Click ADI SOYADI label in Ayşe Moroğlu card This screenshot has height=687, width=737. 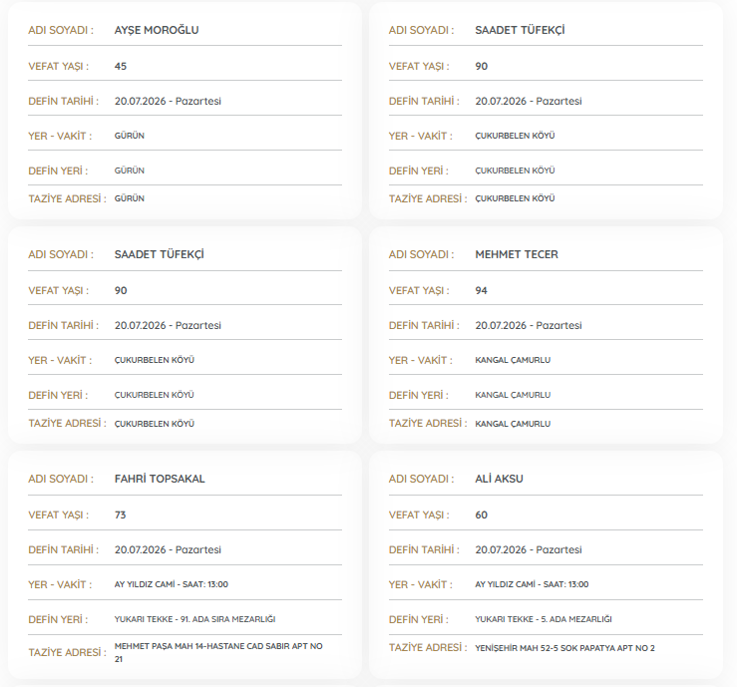pyautogui.click(x=61, y=30)
